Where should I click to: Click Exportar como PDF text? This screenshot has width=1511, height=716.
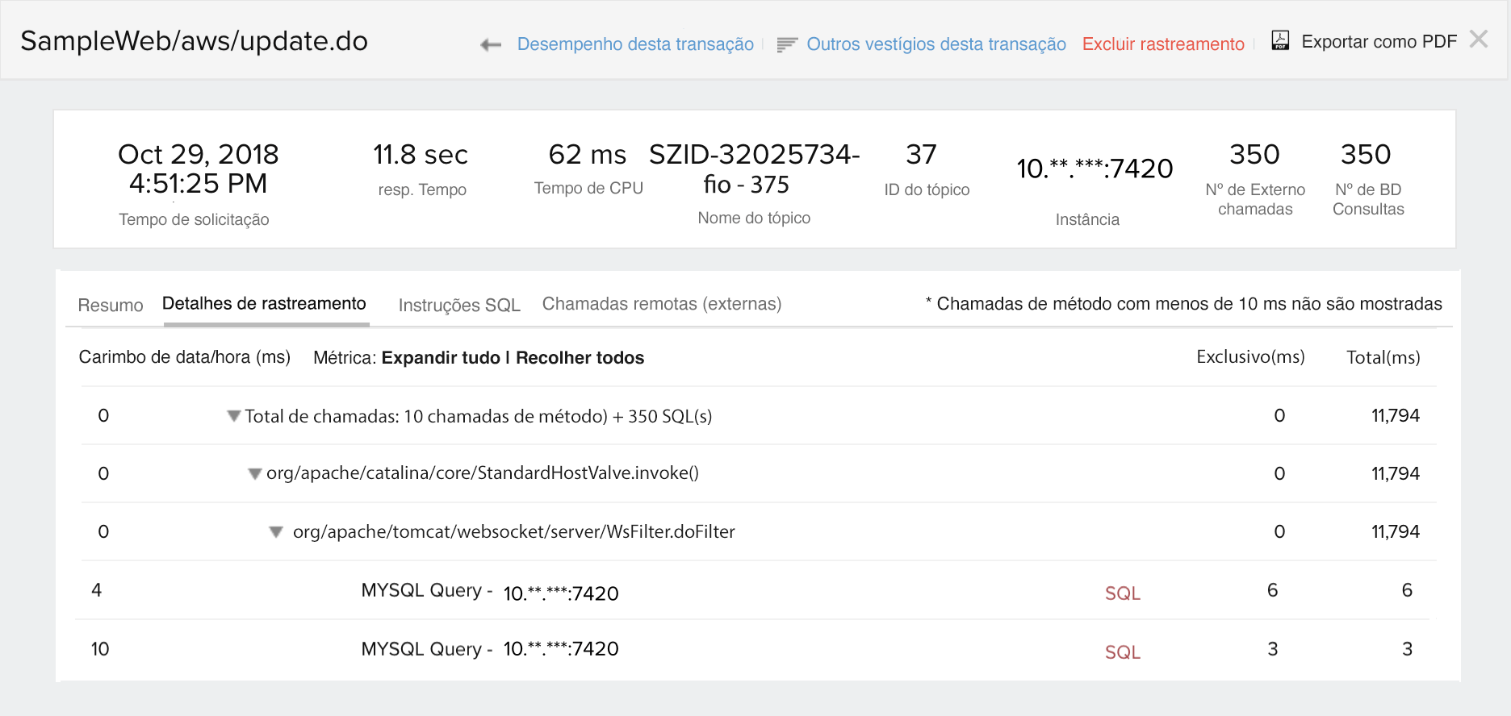[1379, 42]
